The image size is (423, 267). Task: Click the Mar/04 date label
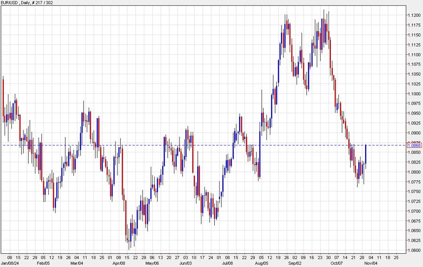tap(77, 263)
